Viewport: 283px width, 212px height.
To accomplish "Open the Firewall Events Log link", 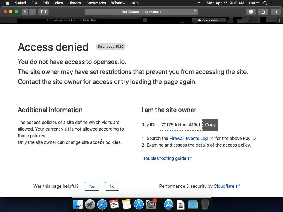I will tap(188, 139).
